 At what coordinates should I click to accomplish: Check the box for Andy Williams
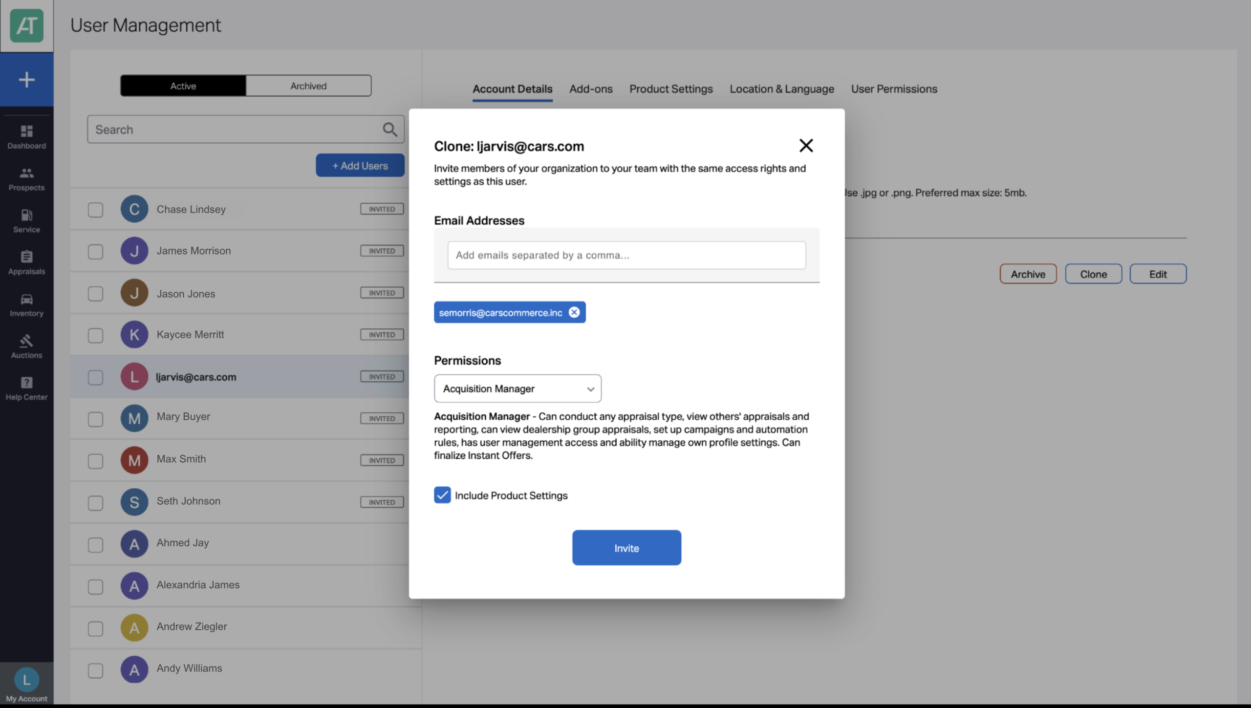coord(95,670)
